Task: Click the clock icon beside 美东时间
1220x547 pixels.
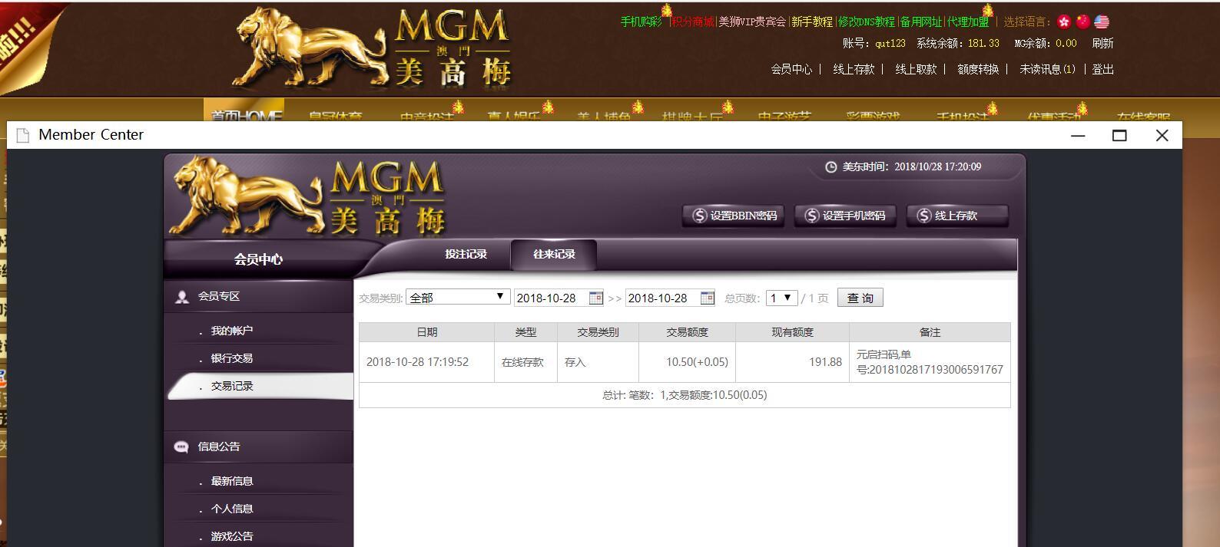Action: pyautogui.click(x=830, y=166)
